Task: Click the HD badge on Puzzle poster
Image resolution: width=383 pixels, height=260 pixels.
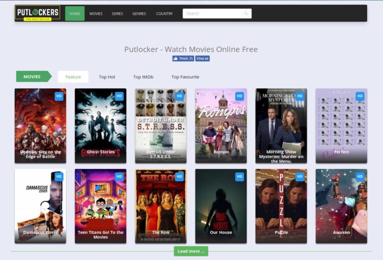Action: click(x=300, y=176)
